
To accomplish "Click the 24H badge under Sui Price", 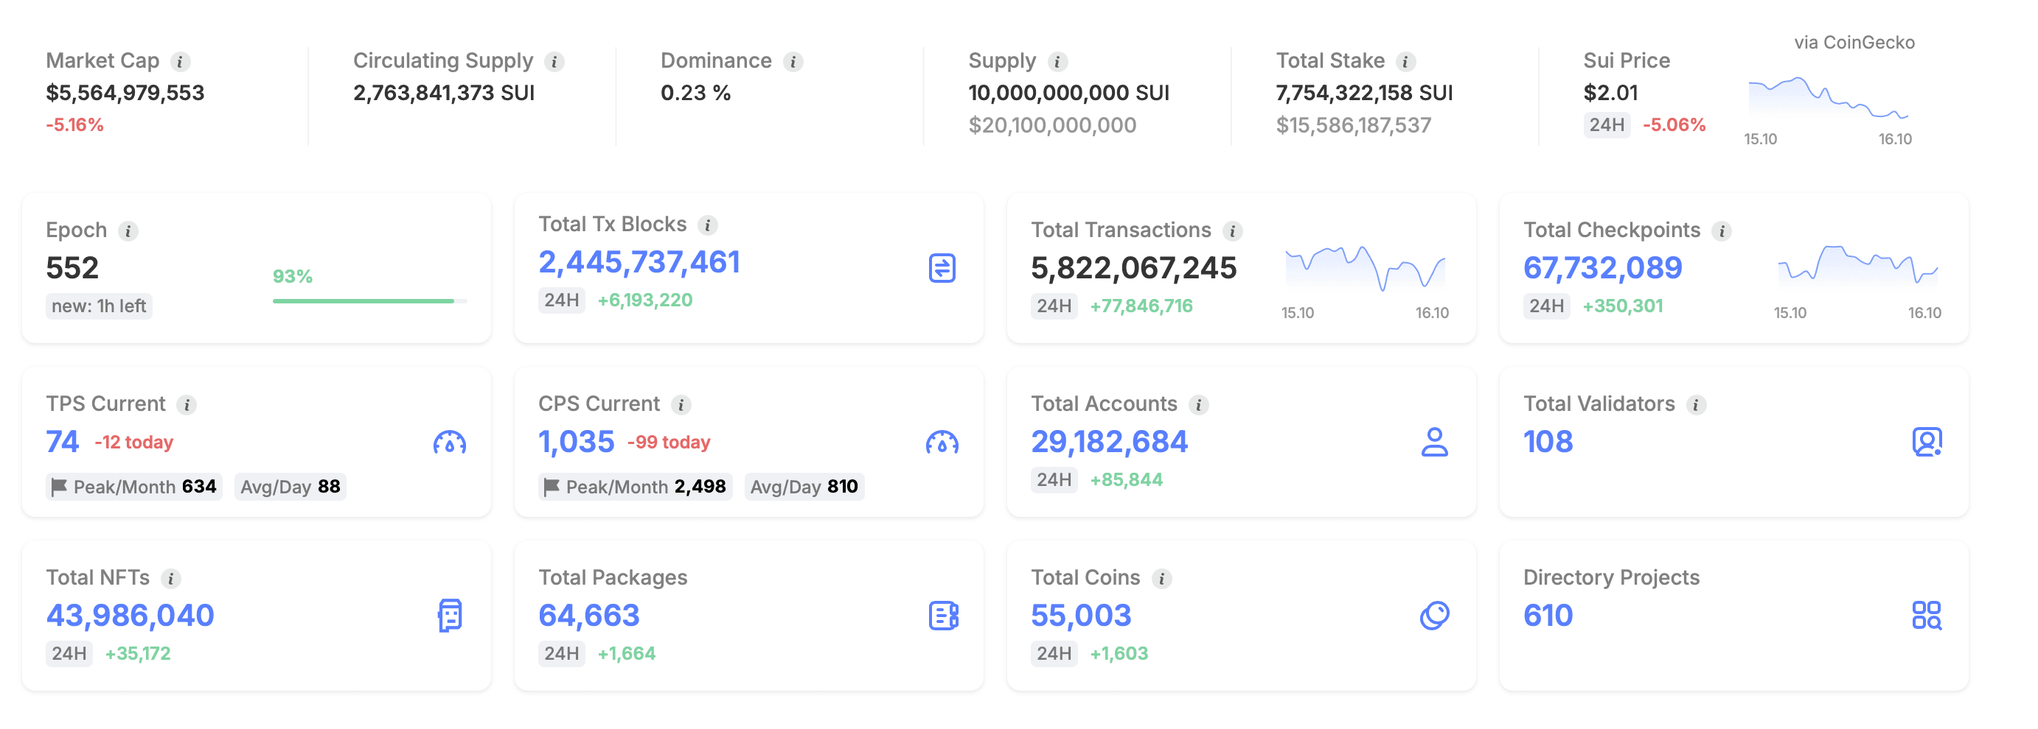I will click(1606, 124).
